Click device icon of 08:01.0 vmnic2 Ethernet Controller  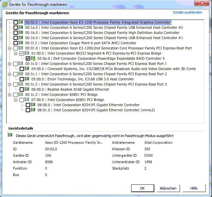pos(33,110)
